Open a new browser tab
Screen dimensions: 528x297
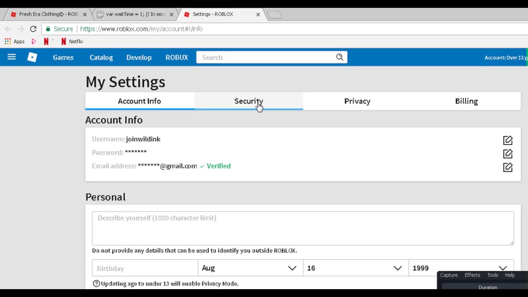pyautogui.click(x=275, y=15)
